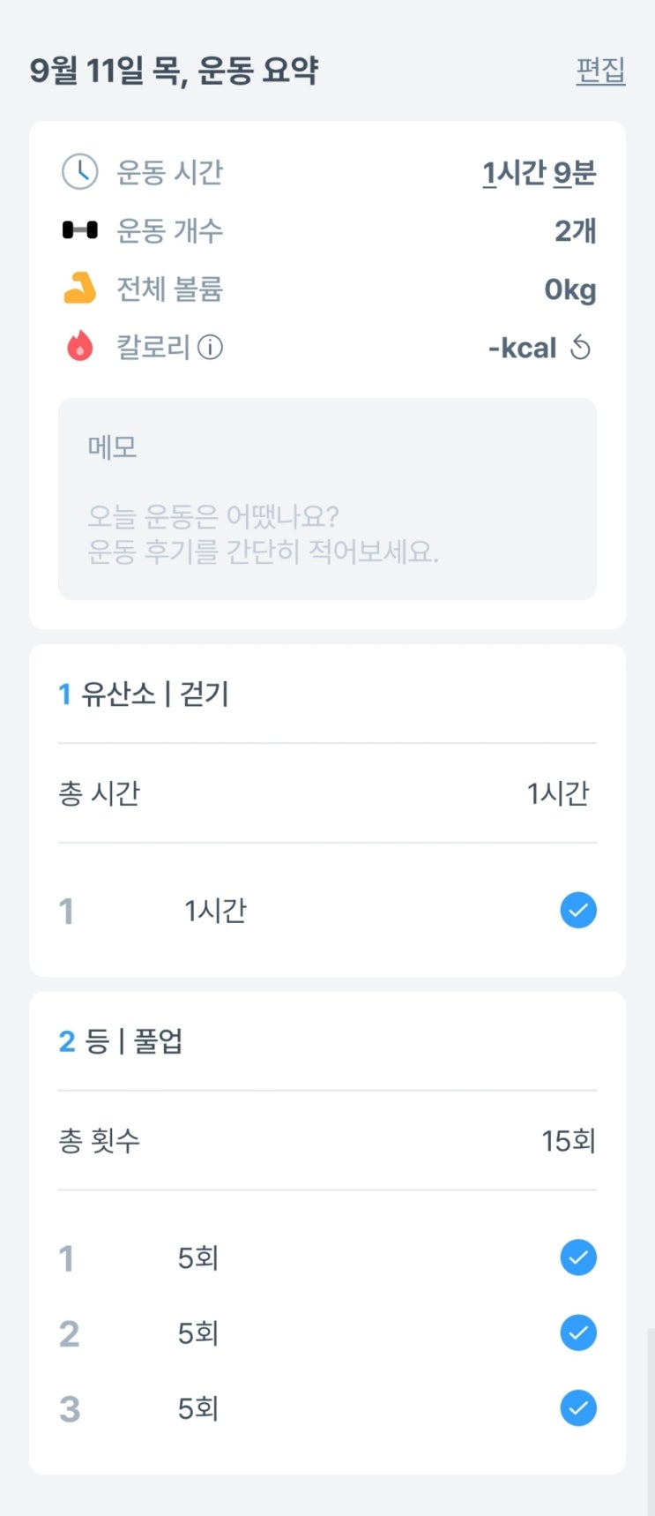The image size is (655, 1516).
Task: Toggle the 걷기 1시간 set checkmark
Action: (578, 910)
